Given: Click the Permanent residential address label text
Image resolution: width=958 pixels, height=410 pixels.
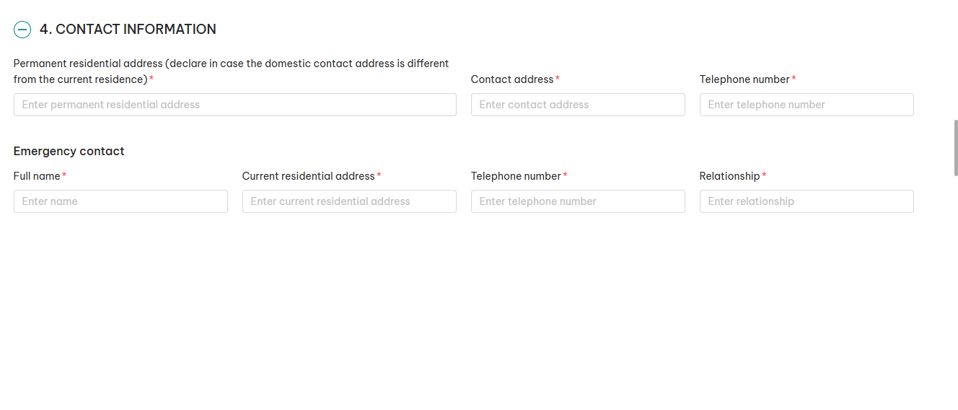Looking at the screenshot, I should click(x=231, y=71).
